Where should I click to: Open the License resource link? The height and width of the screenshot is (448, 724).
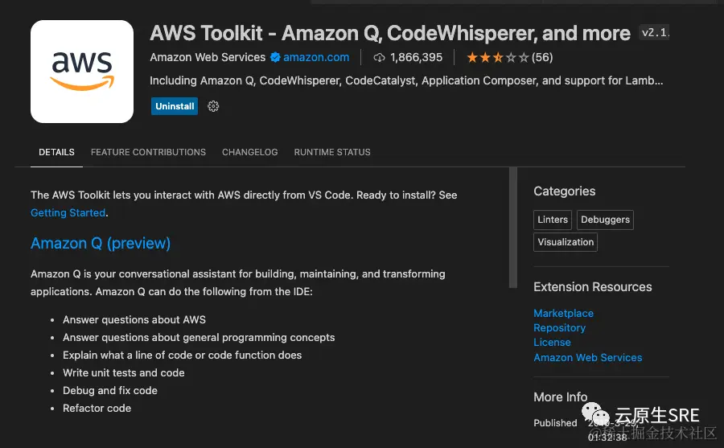click(552, 343)
